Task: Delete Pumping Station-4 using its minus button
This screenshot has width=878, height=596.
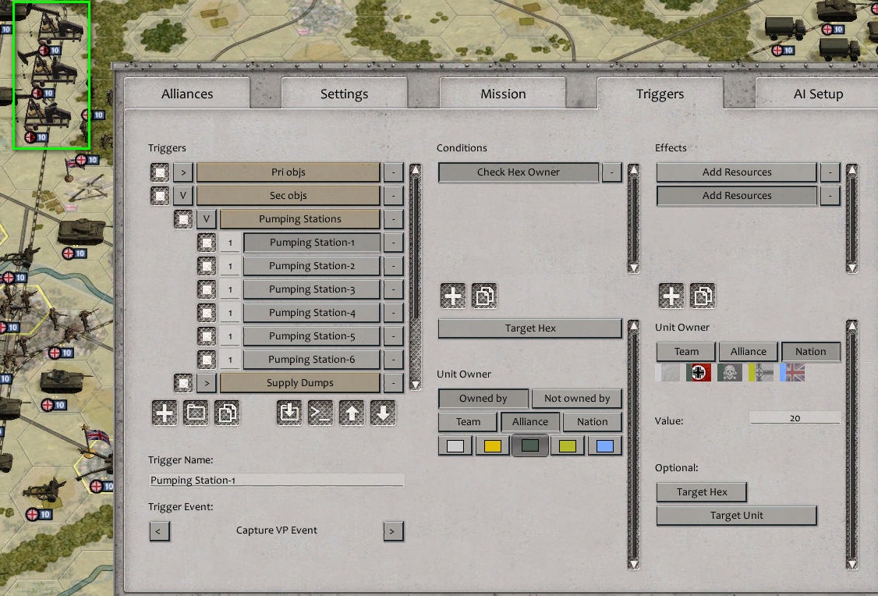Action: [x=394, y=313]
